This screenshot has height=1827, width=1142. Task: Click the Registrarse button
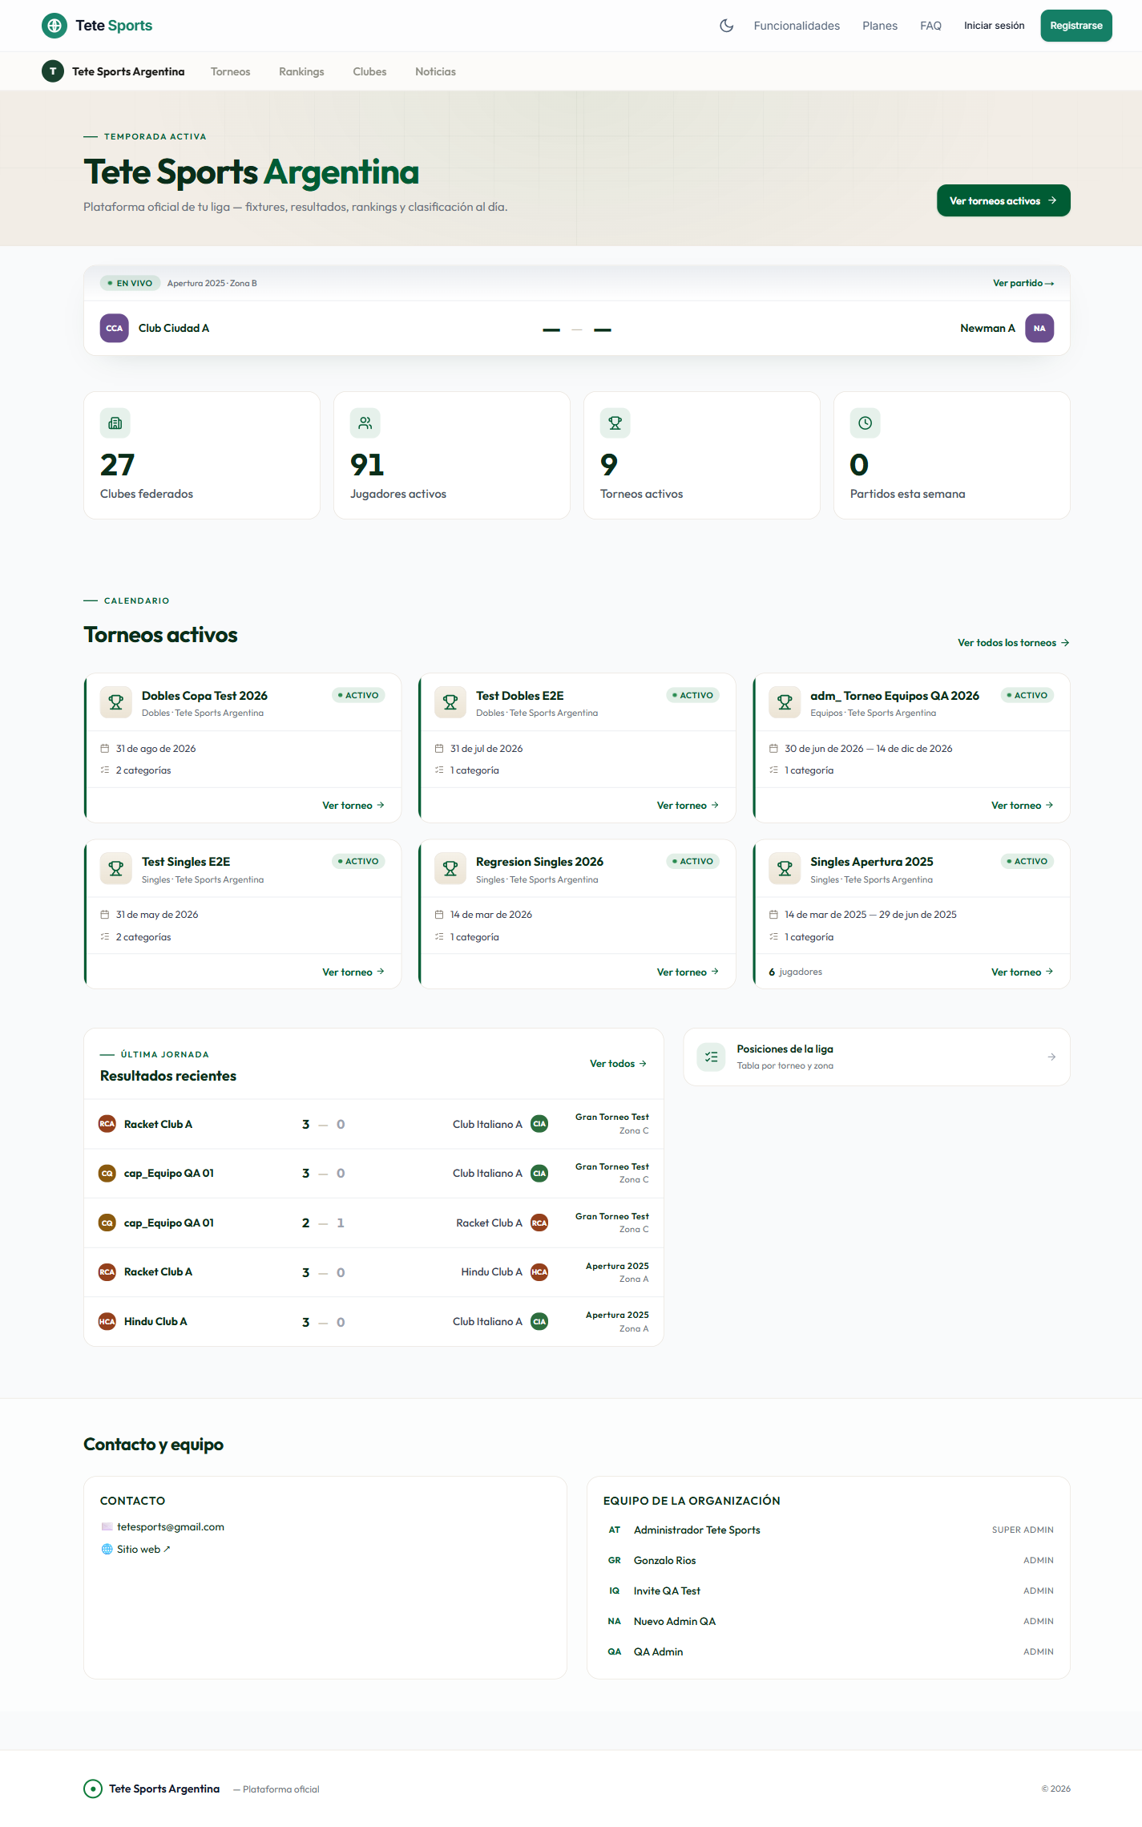pyautogui.click(x=1076, y=26)
